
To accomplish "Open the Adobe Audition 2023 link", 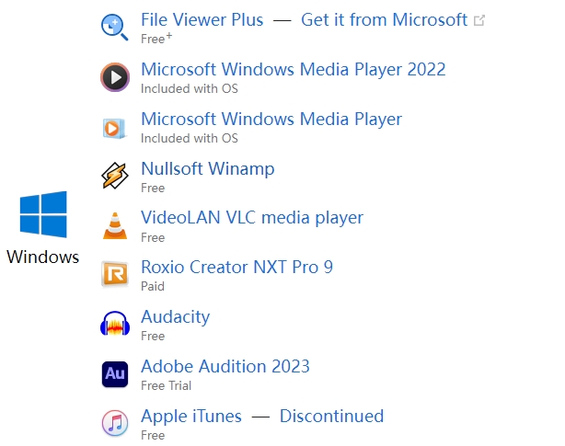I will [225, 366].
